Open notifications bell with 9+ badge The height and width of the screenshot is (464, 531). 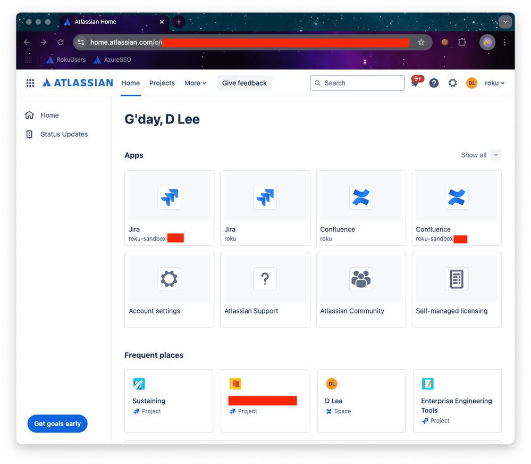click(x=415, y=82)
